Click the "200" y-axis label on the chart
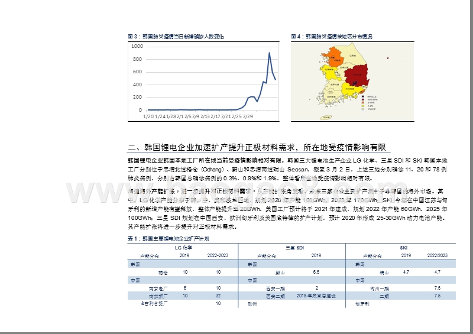 point(138,97)
